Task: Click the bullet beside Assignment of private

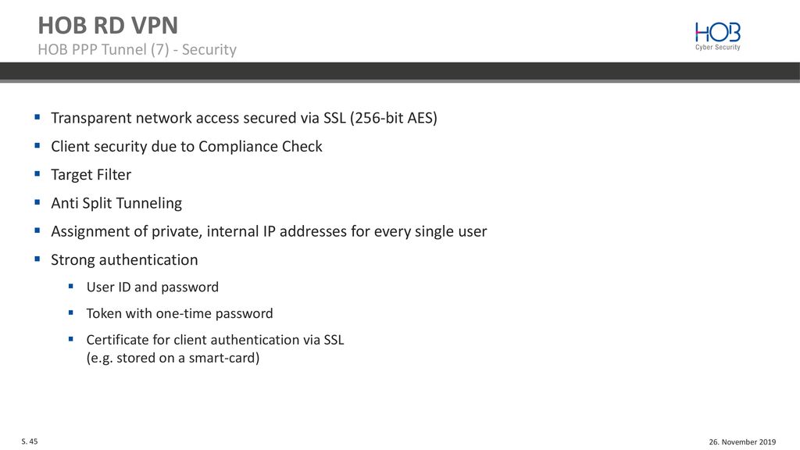Action: pos(37,230)
